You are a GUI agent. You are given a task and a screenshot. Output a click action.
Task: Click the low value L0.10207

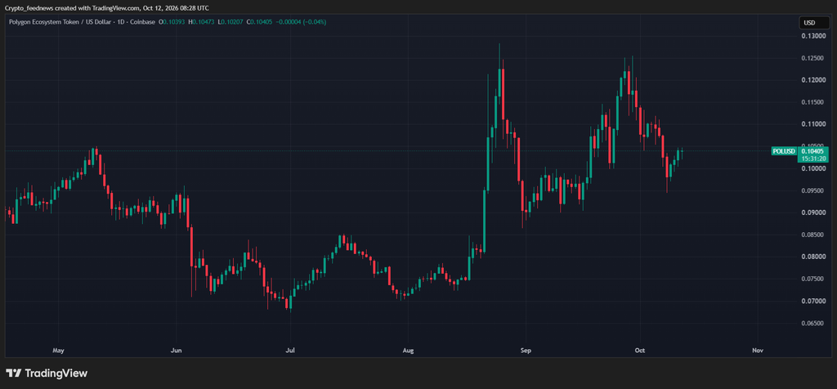pos(231,22)
